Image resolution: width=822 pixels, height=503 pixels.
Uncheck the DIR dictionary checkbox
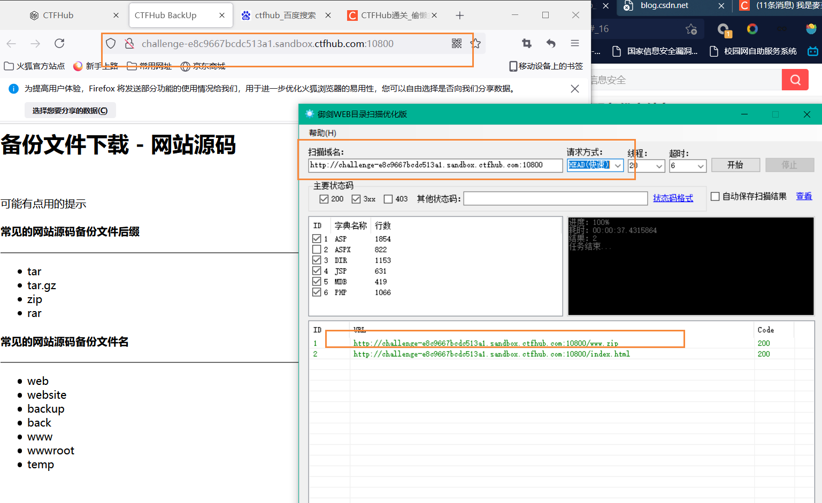(317, 260)
